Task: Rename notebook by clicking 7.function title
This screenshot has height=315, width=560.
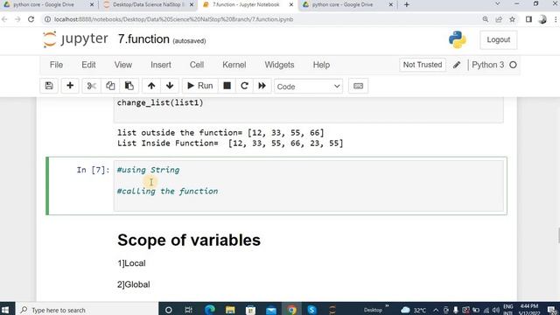Action: pyautogui.click(x=143, y=38)
